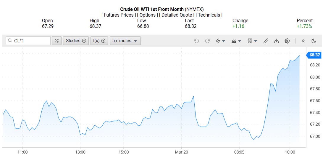
Task: Open the lightning events dropdown
Action: coord(220,41)
